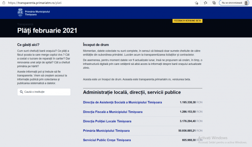Select the amount 50.936.885,21 RON
Image resolution: width=252 pixels, height=147 pixels.
coord(190,130)
